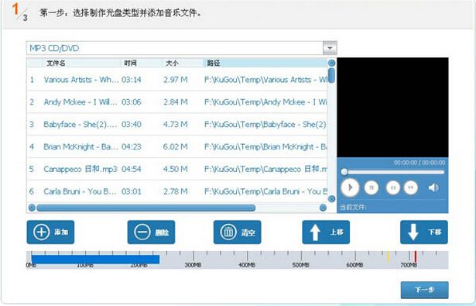Image resolution: width=476 pixels, height=306 pixels.
Task: Sort by the 路径 column header
Action: (x=265, y=63)
